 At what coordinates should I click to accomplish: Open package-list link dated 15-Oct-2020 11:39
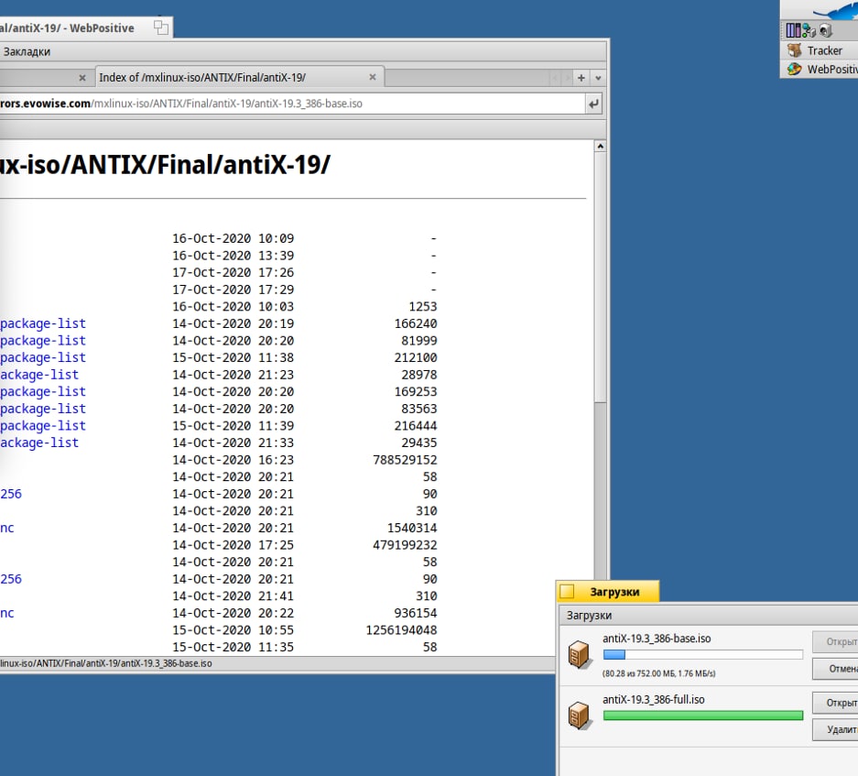[43, 425]
